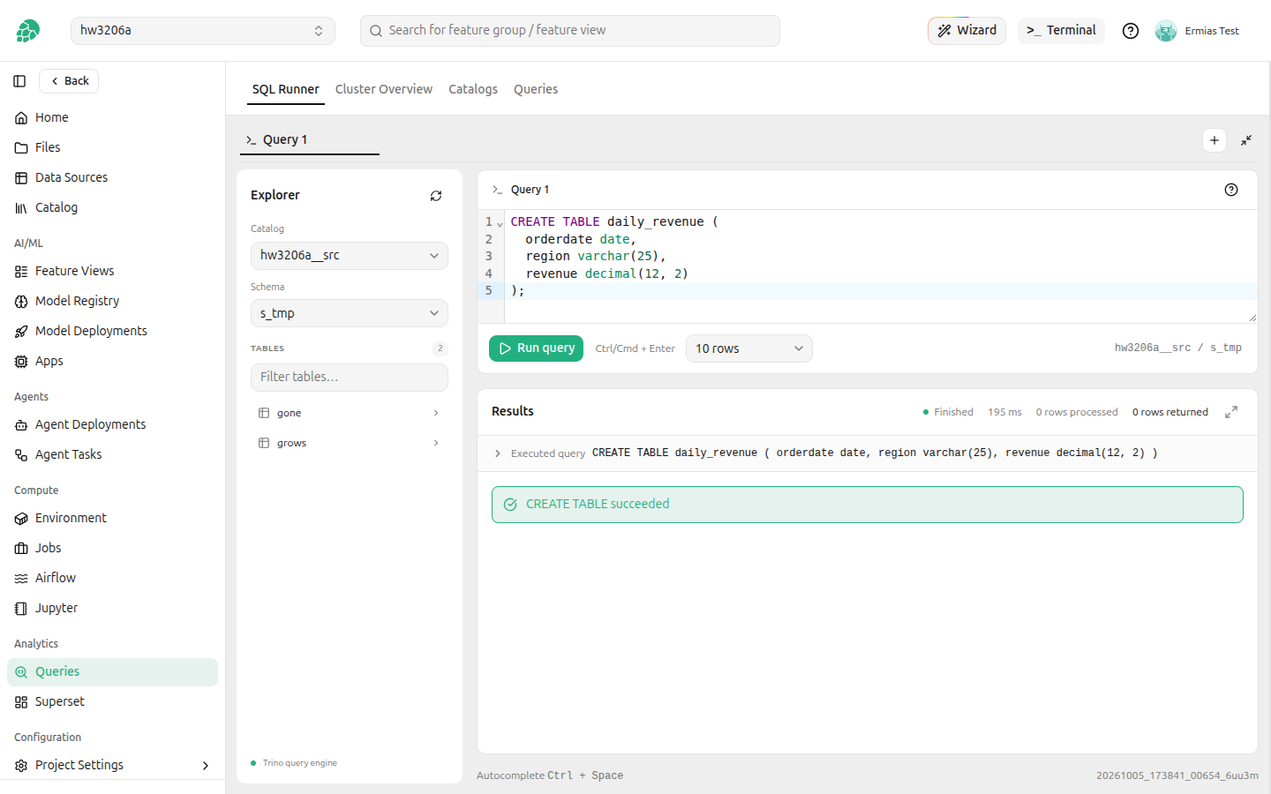Click the Back button

pyautogui.click(x=69, y=81)
